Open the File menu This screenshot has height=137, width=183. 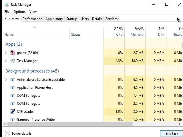(7, 12)
